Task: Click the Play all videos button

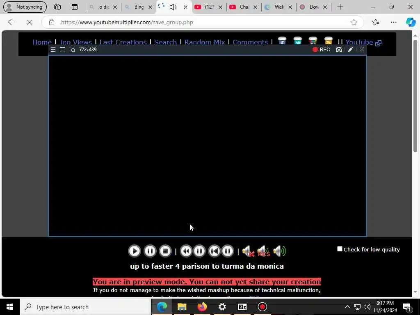Action: (135, 251)
